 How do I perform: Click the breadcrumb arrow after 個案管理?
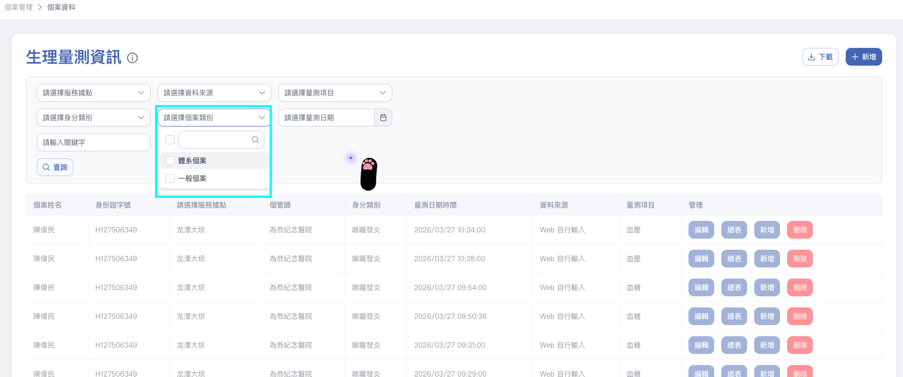(40, 7)
